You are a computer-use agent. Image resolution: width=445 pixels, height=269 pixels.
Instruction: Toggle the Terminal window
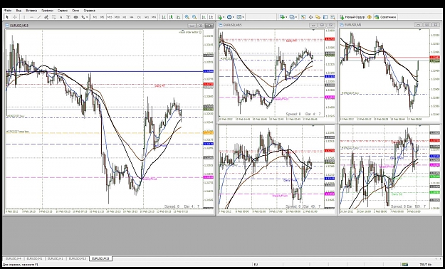click(325, 17)
